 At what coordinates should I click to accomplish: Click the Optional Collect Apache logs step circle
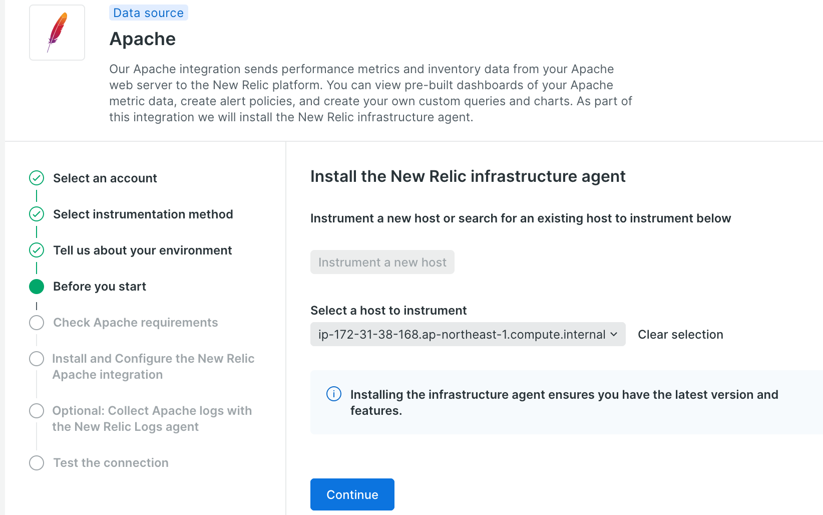37,411
